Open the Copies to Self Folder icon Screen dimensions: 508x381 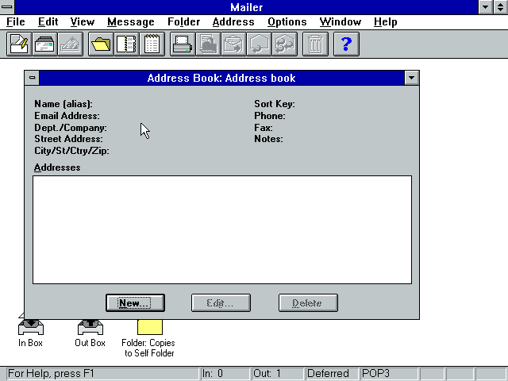coord(149,338)
